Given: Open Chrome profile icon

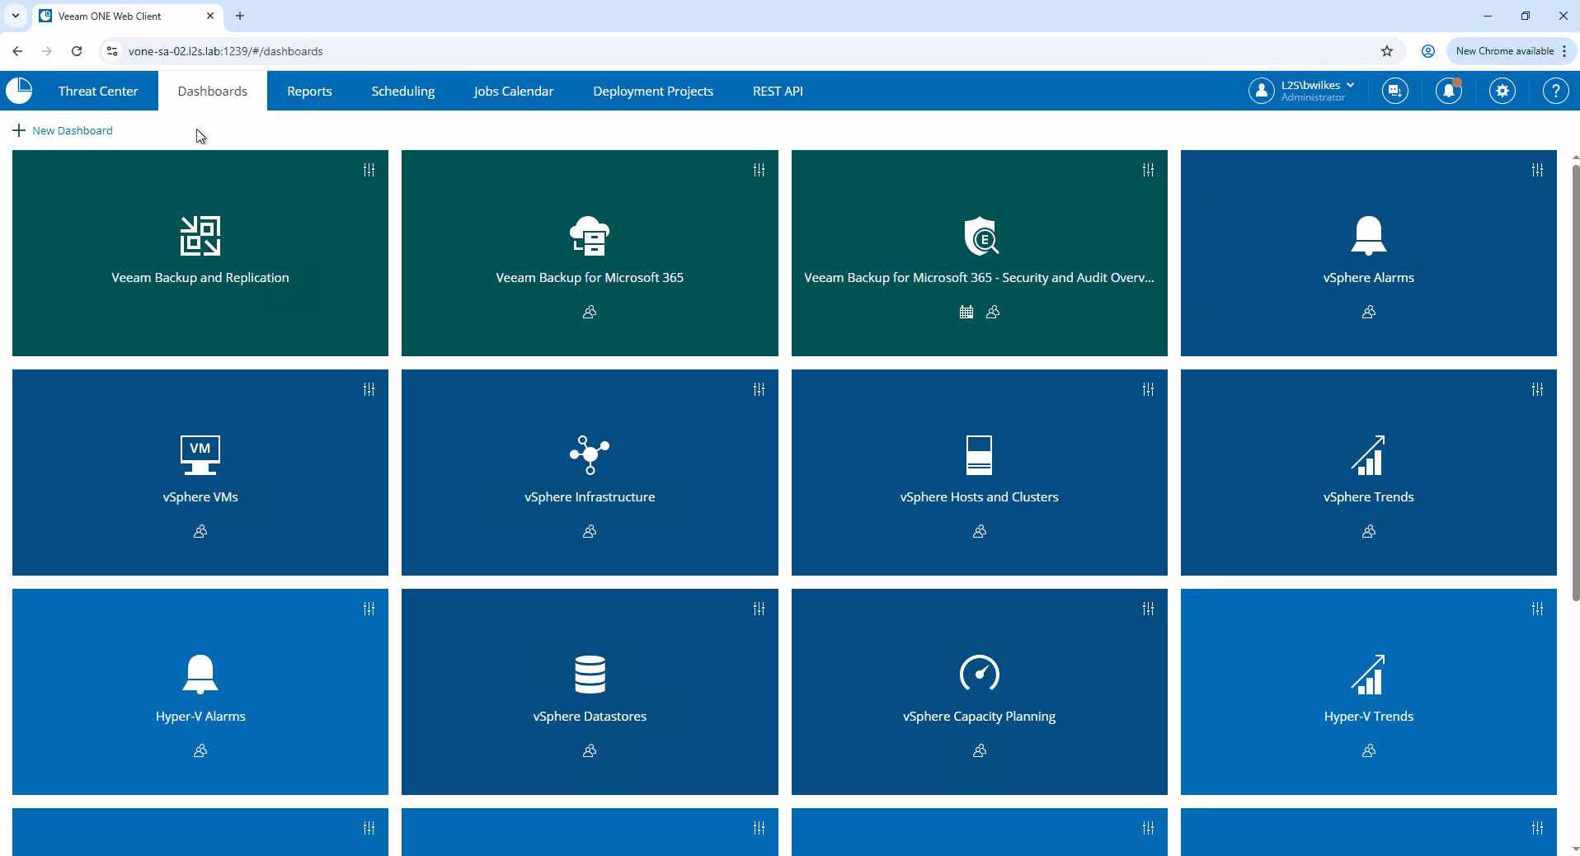Looking at the screenshot, I should pos(1428,51).
